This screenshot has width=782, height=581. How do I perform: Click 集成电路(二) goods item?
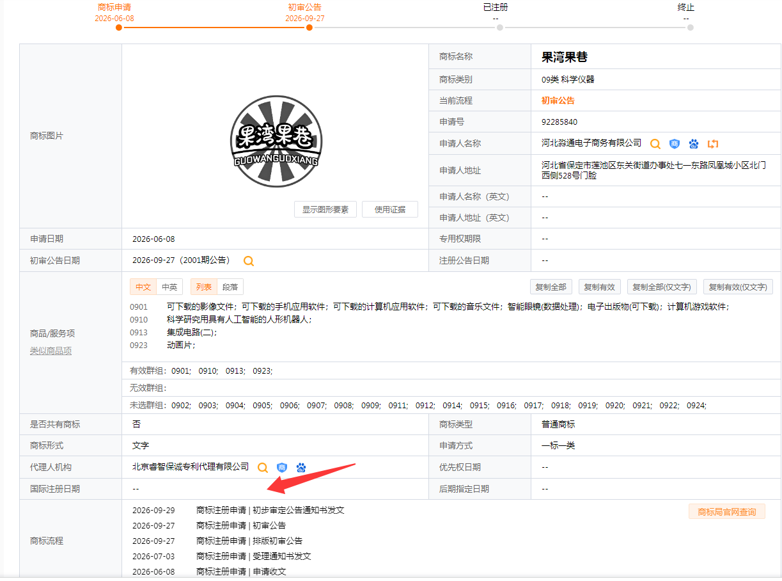(x=192, y=333)
